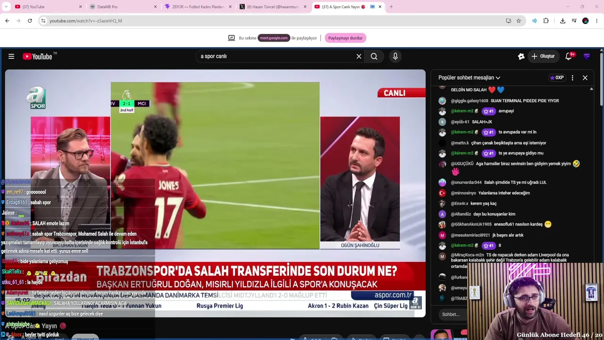This screenshot has width=604, height=340.
Task: Open the media control icon in toolbar
Action: coord(574,21)
